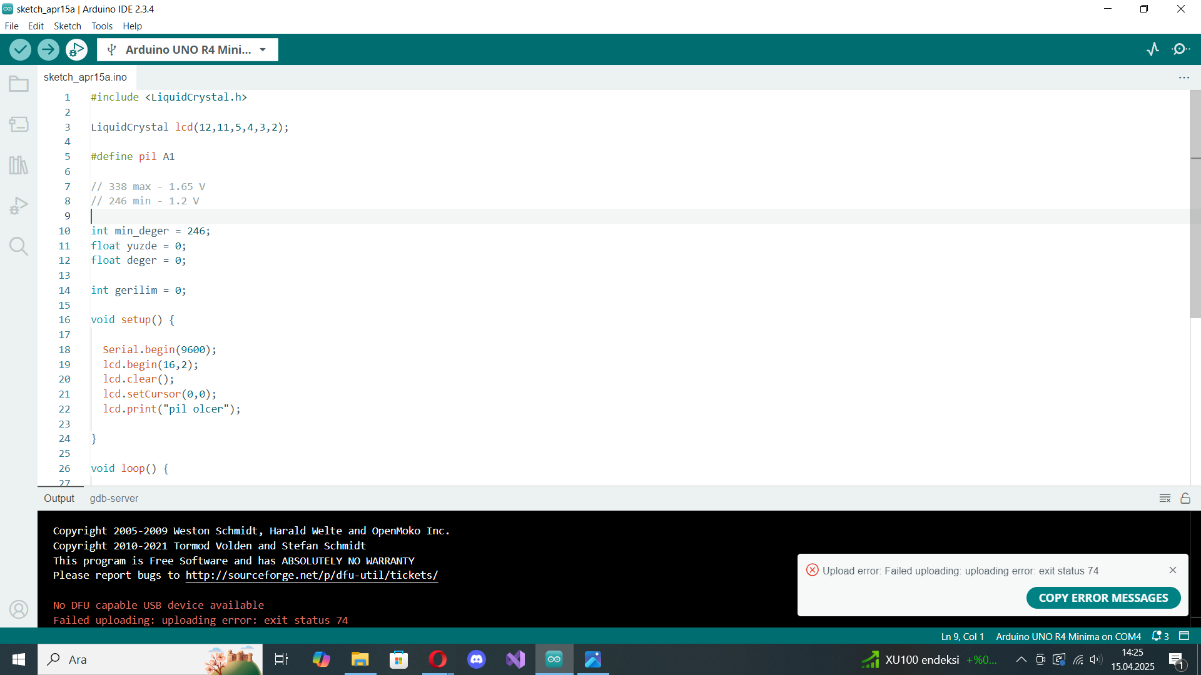Open the sidebar Search magnifier

click(19, 246)
